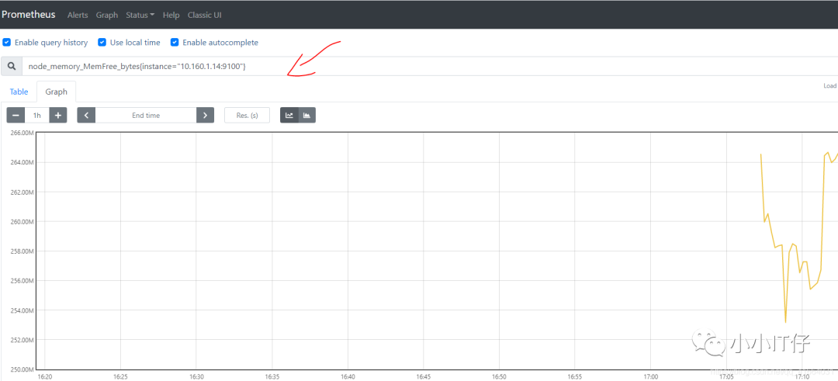Click the 258.00M y-axis label
Viewport: 838px width, 381px height.
tap(22, 251)
